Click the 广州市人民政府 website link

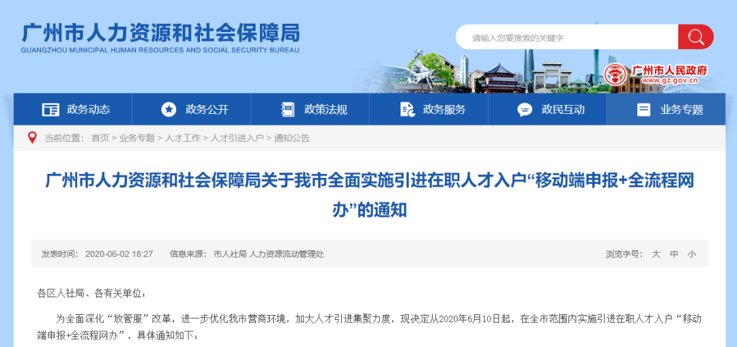pyautogui.click(x=669, y=71)
